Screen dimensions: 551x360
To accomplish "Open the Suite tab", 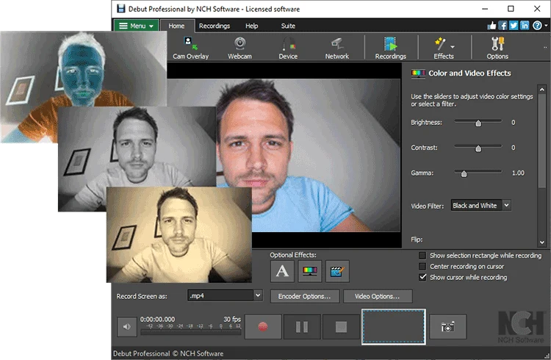I will click(288, 26).
